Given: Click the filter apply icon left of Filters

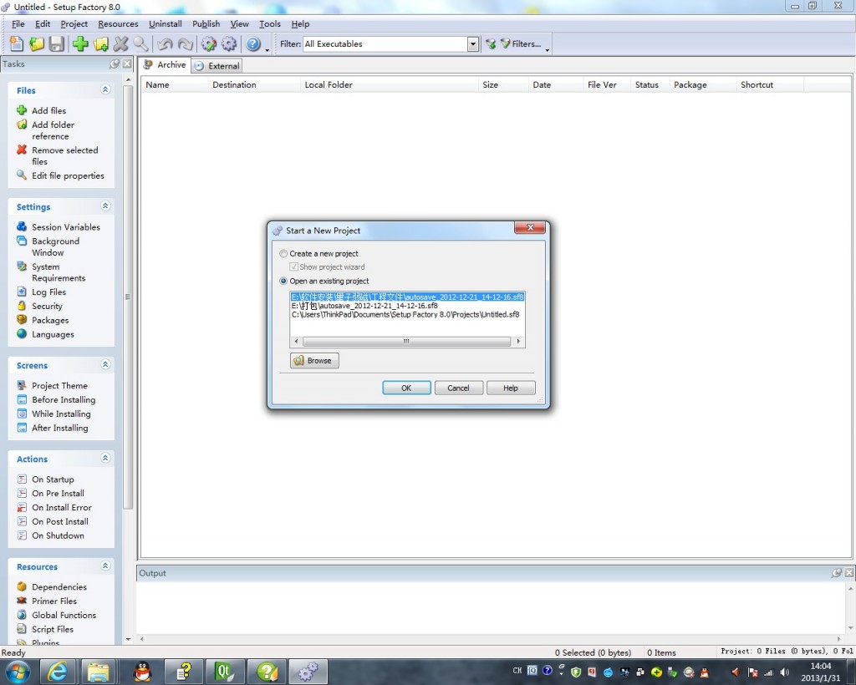Looking at the screenshot, I should pos(490,43).
